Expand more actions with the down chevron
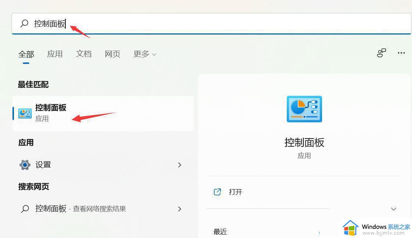This screenshot has height=238, width=412. click(x=394, y=209)
